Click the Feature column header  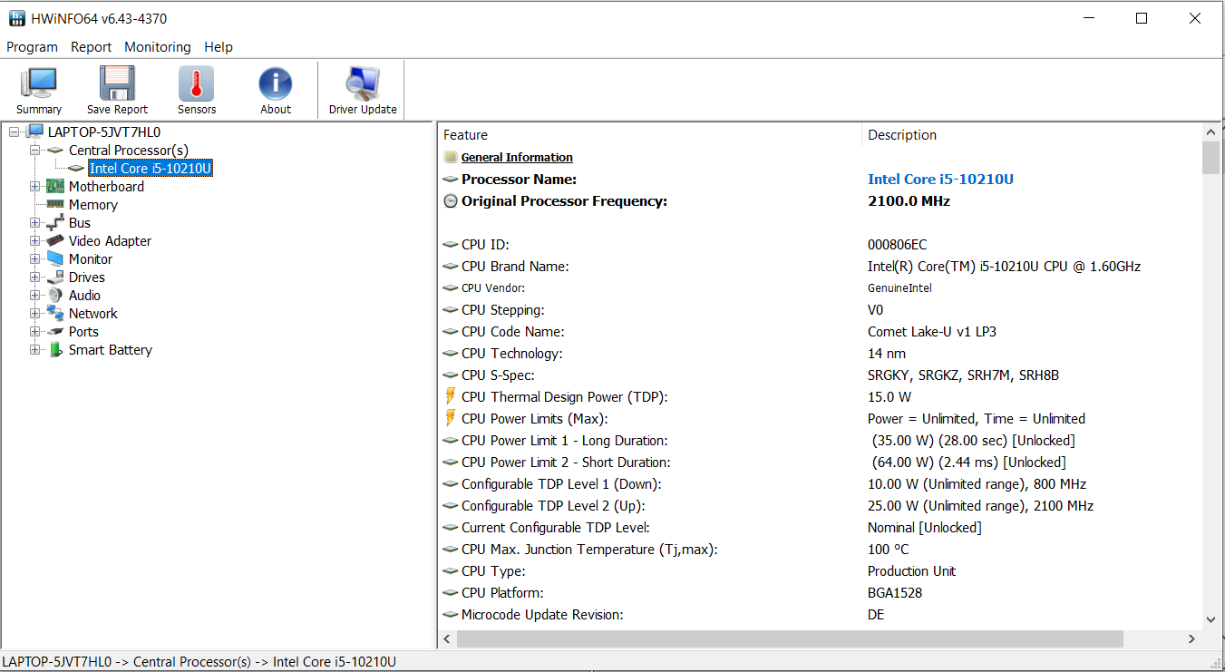[x=466, y=135]
